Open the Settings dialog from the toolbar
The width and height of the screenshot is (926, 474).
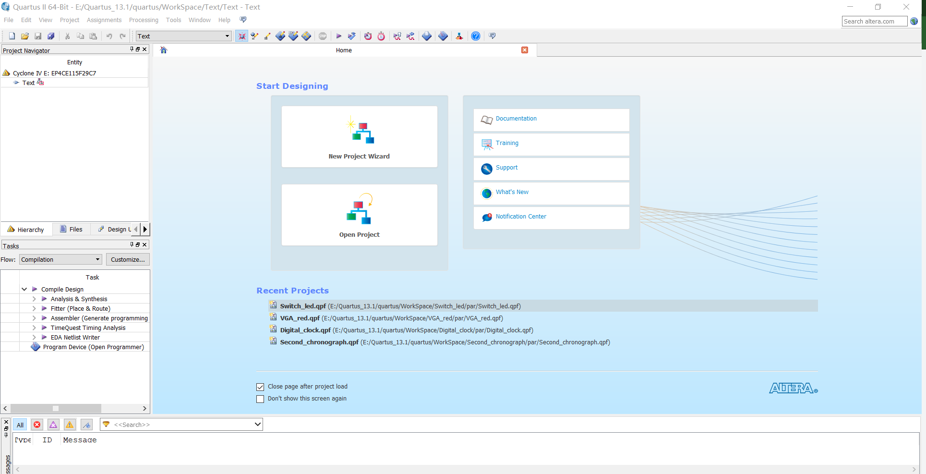click(241, 36)
